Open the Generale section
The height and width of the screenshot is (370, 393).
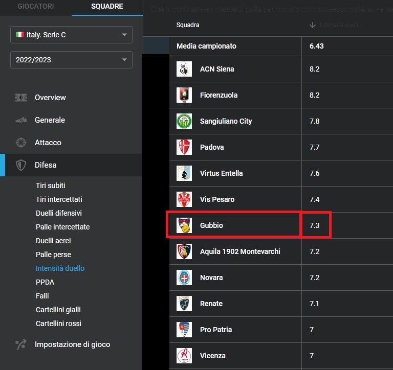[x=71, y=120]
